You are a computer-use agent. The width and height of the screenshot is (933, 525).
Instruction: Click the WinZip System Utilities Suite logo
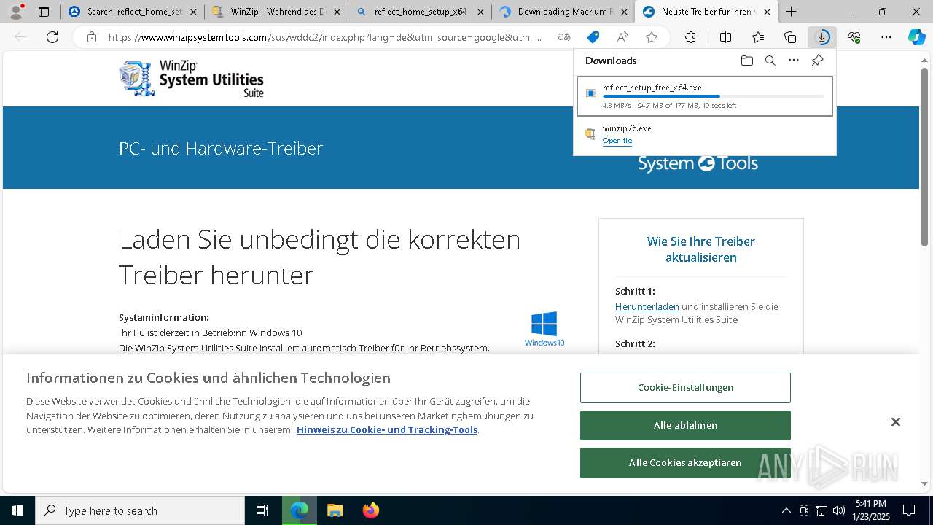tap(191, 78)
